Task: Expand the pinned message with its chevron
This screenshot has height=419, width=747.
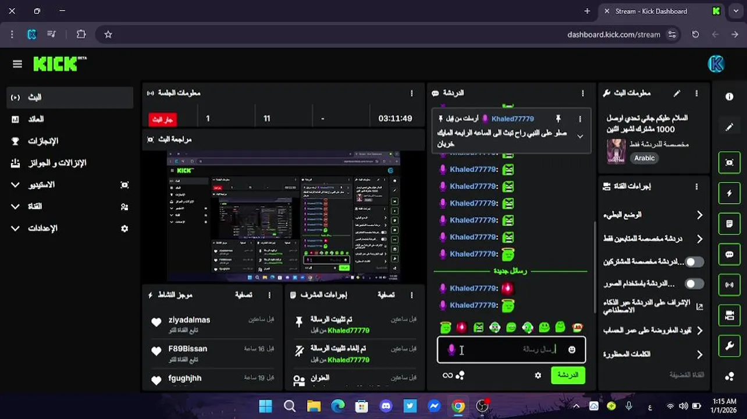Action: pyautogui.click(x=579, y=136)
